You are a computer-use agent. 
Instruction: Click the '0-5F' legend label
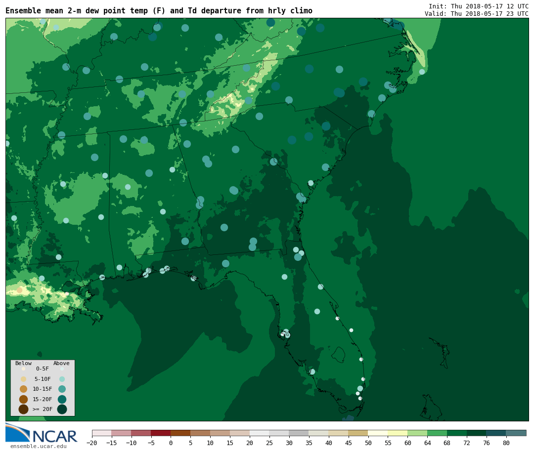43,369
